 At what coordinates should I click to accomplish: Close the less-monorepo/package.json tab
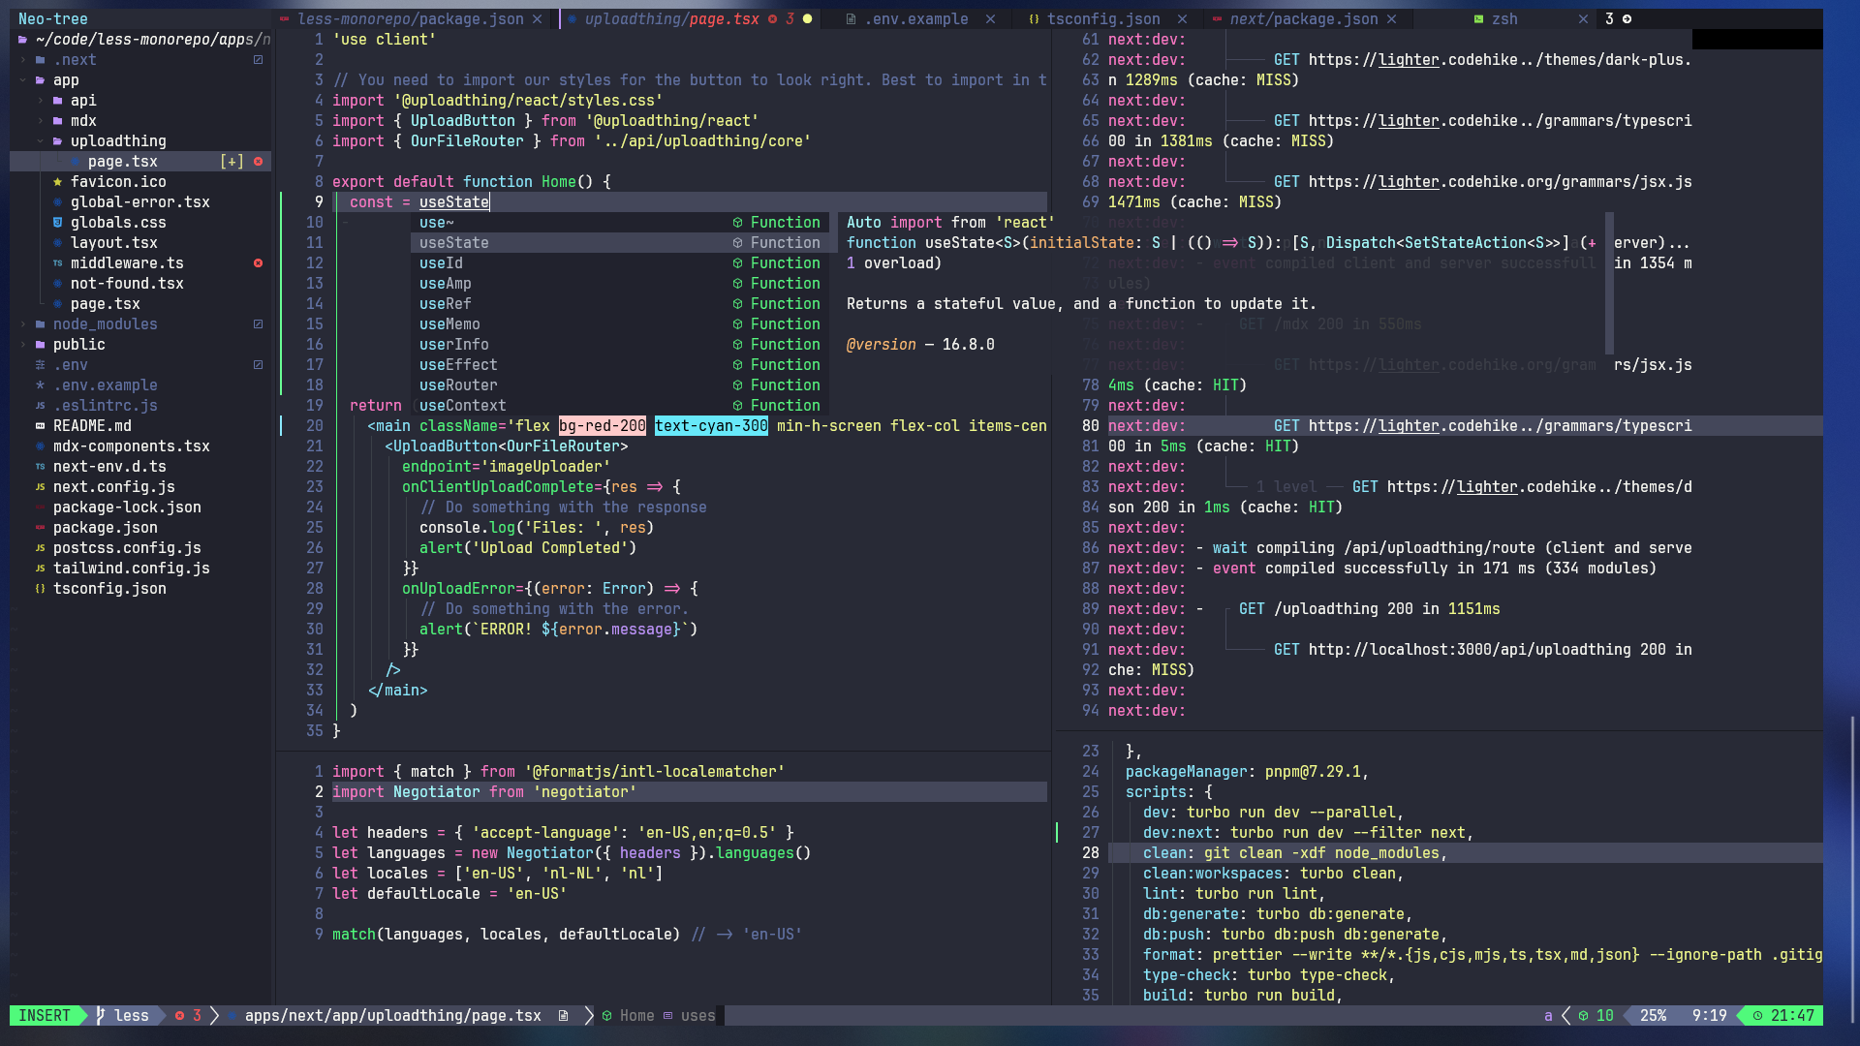point(537,19)
